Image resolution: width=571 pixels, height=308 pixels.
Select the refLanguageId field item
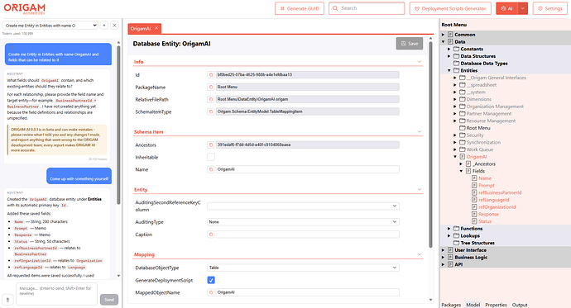pos(494,200)
